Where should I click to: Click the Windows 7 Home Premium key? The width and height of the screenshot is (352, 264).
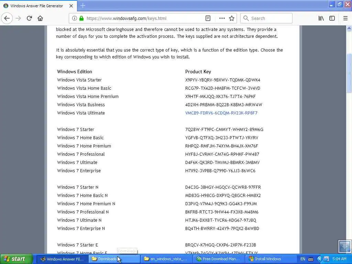pos(222,146)
